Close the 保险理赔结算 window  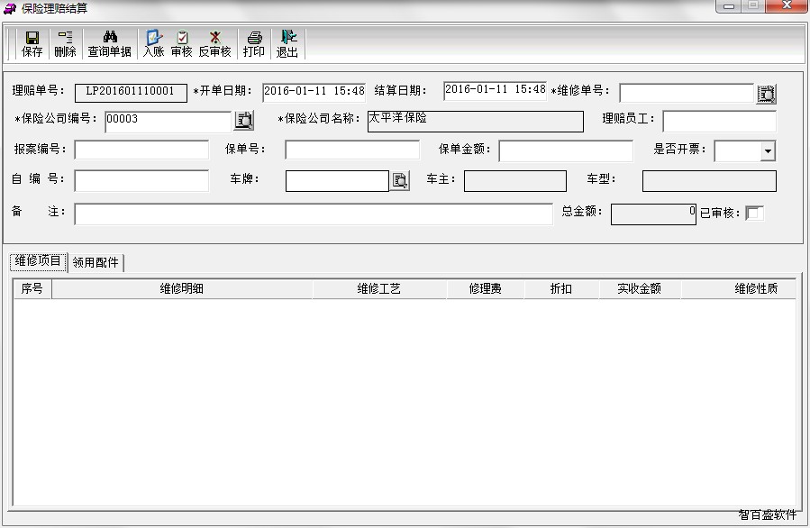[787, 5]
